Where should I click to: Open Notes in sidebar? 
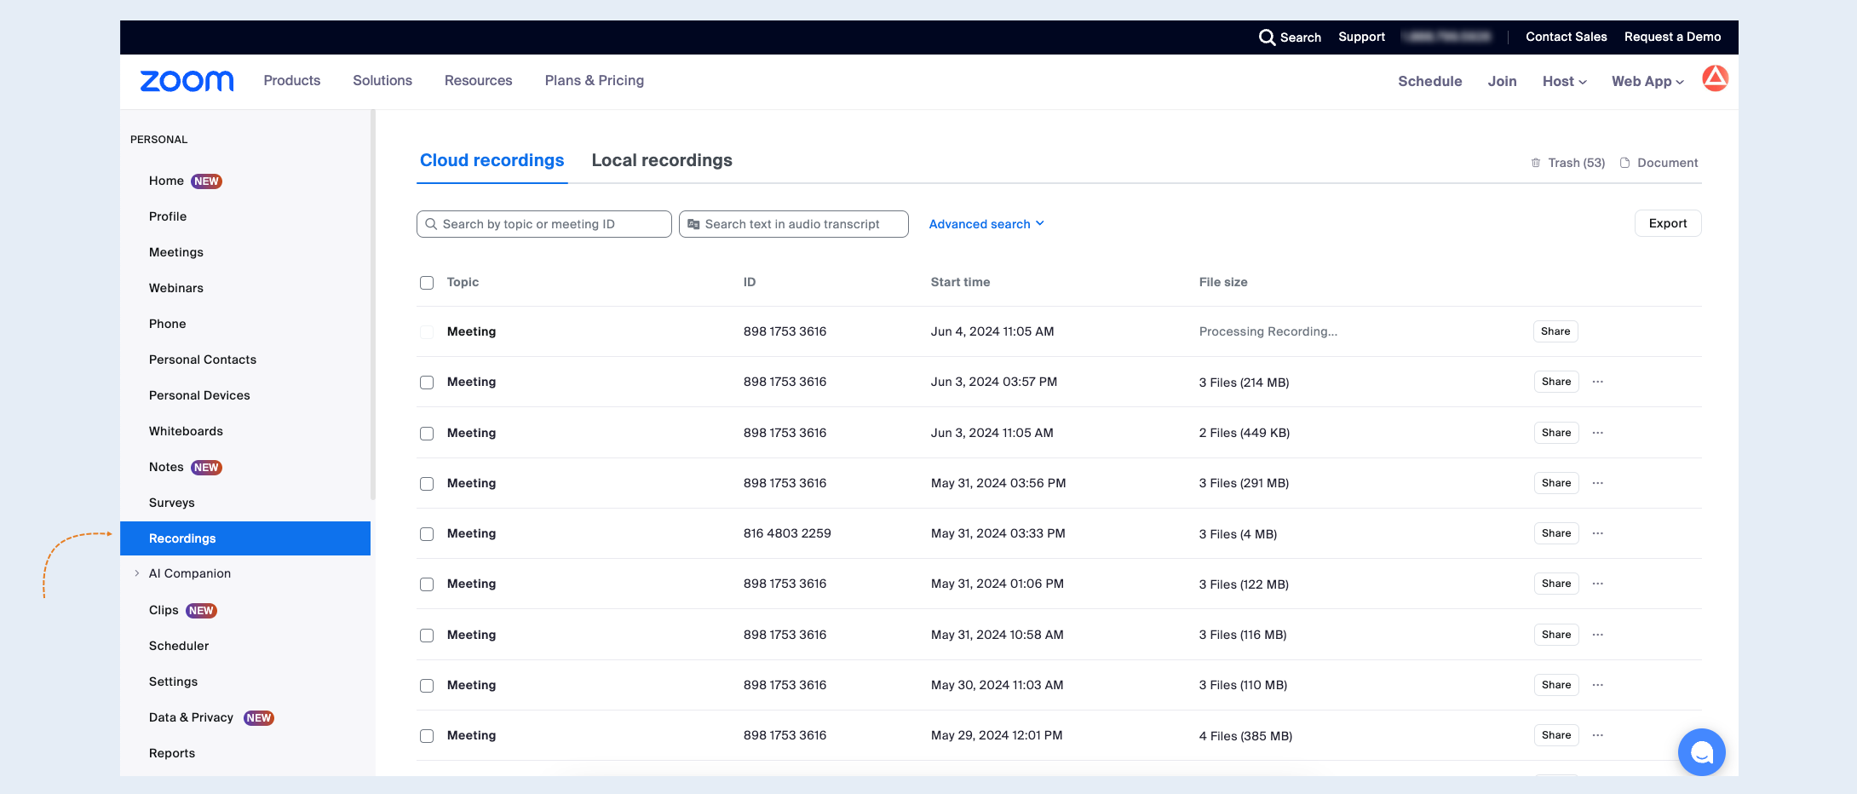pyautogui.click(x=166, y=467)
